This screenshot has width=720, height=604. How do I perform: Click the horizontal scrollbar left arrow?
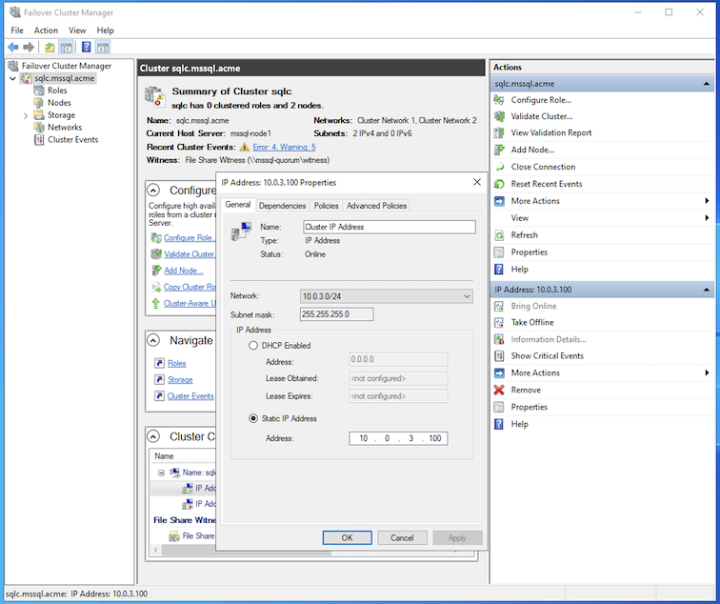(156, 550)
